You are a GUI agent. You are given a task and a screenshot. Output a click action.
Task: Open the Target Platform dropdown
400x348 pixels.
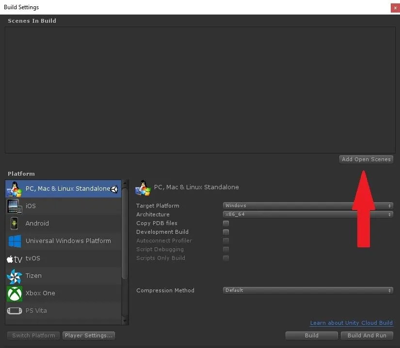pos(308,205)
